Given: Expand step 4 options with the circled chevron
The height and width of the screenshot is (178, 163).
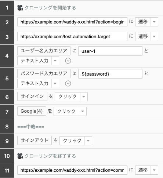Looking at the screenshot, I should coord(68,61).
